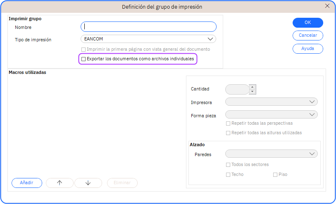Enable Exportar los documentos como archivos individuales
Image resolution: width=336 pixels, height=204 pixels.
click(83, 59)
